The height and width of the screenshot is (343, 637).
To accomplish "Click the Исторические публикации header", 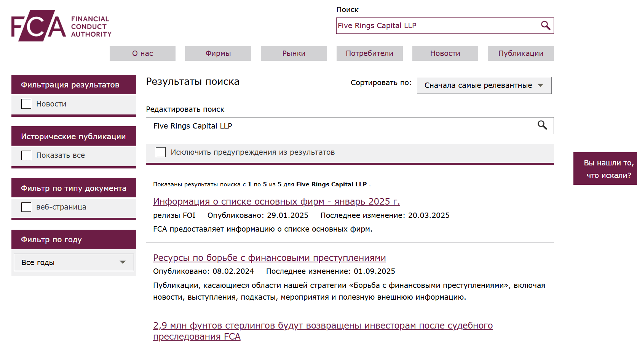I will (x=74, y=136).
